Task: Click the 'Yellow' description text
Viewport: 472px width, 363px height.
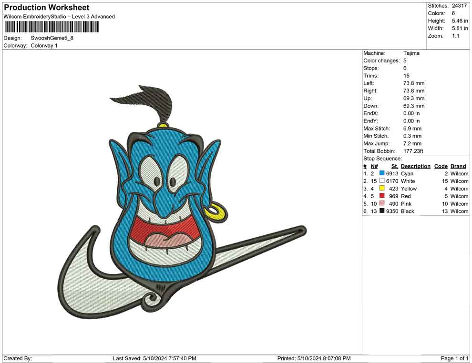Action: point(409,189)
